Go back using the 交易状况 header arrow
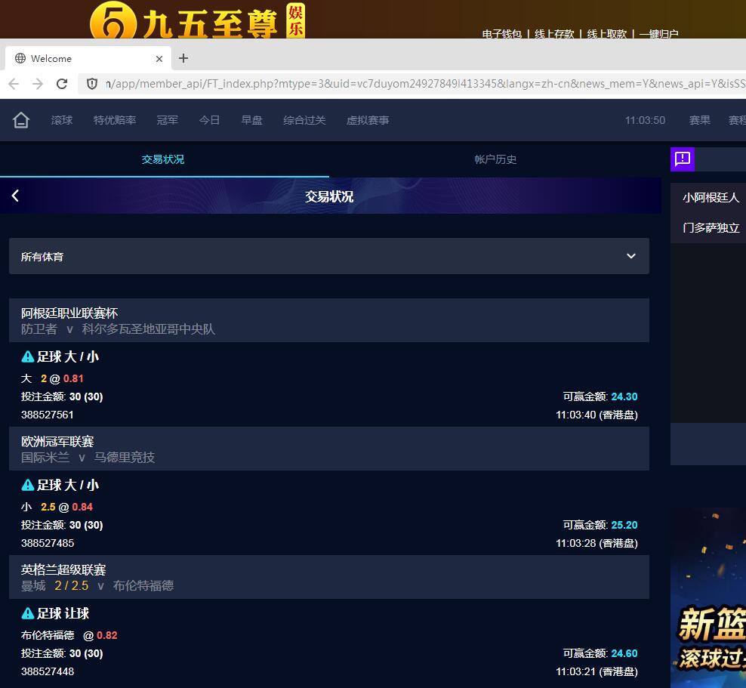 point(15,196)
